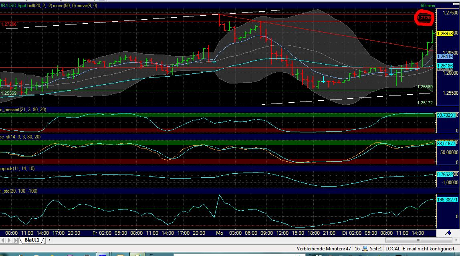Image resolution: width=460 pixels, height=256 pixels.
Task: Click the Verbleibende Minuten: 47 counter
Action: pyautogui.click(x=324, y=248)
